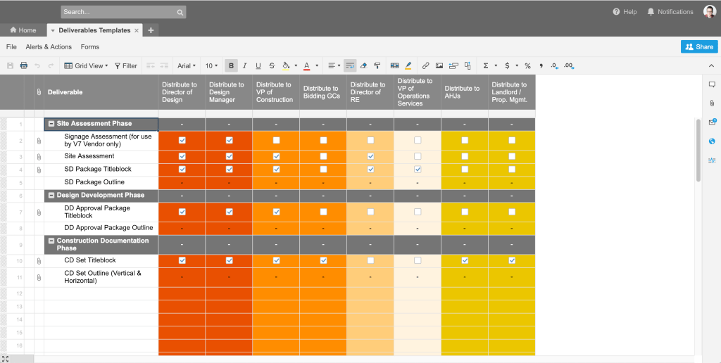Click the blue Share button
The image size is (721, 363).
point(699,46)
